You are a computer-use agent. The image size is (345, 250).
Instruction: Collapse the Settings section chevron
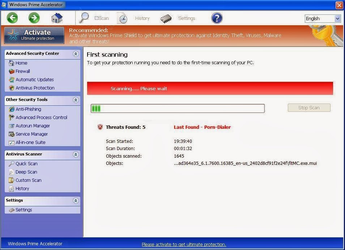[76, 201]
